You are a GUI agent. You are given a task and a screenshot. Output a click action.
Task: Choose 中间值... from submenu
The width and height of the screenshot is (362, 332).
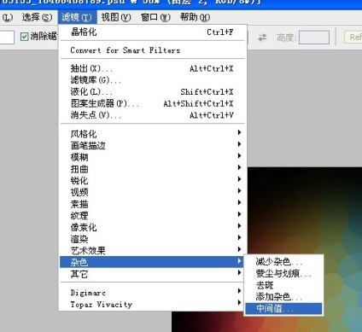click(x=283, y=308)
